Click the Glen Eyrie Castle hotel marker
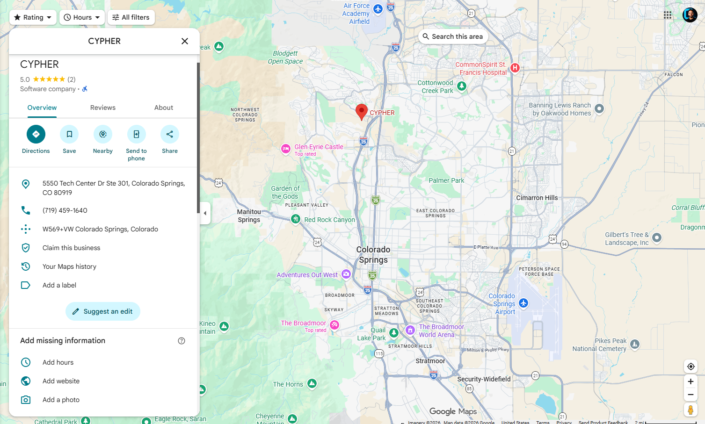This screenshot has width=705, height=424. point(286,149)
